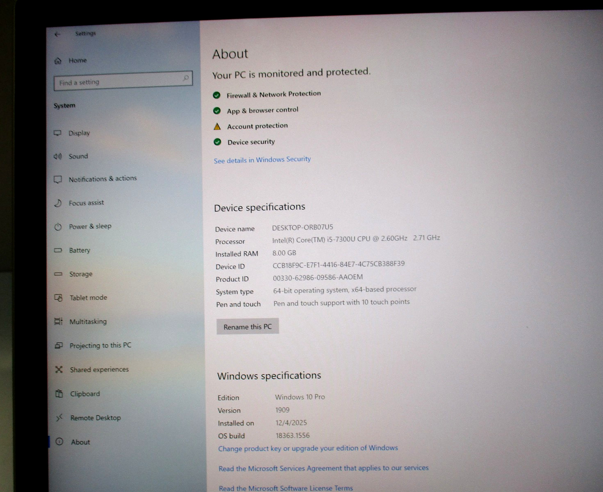This screenshot has height=492, width=603.
Task: Click the version 1909 value
Action: coord(282,410)
